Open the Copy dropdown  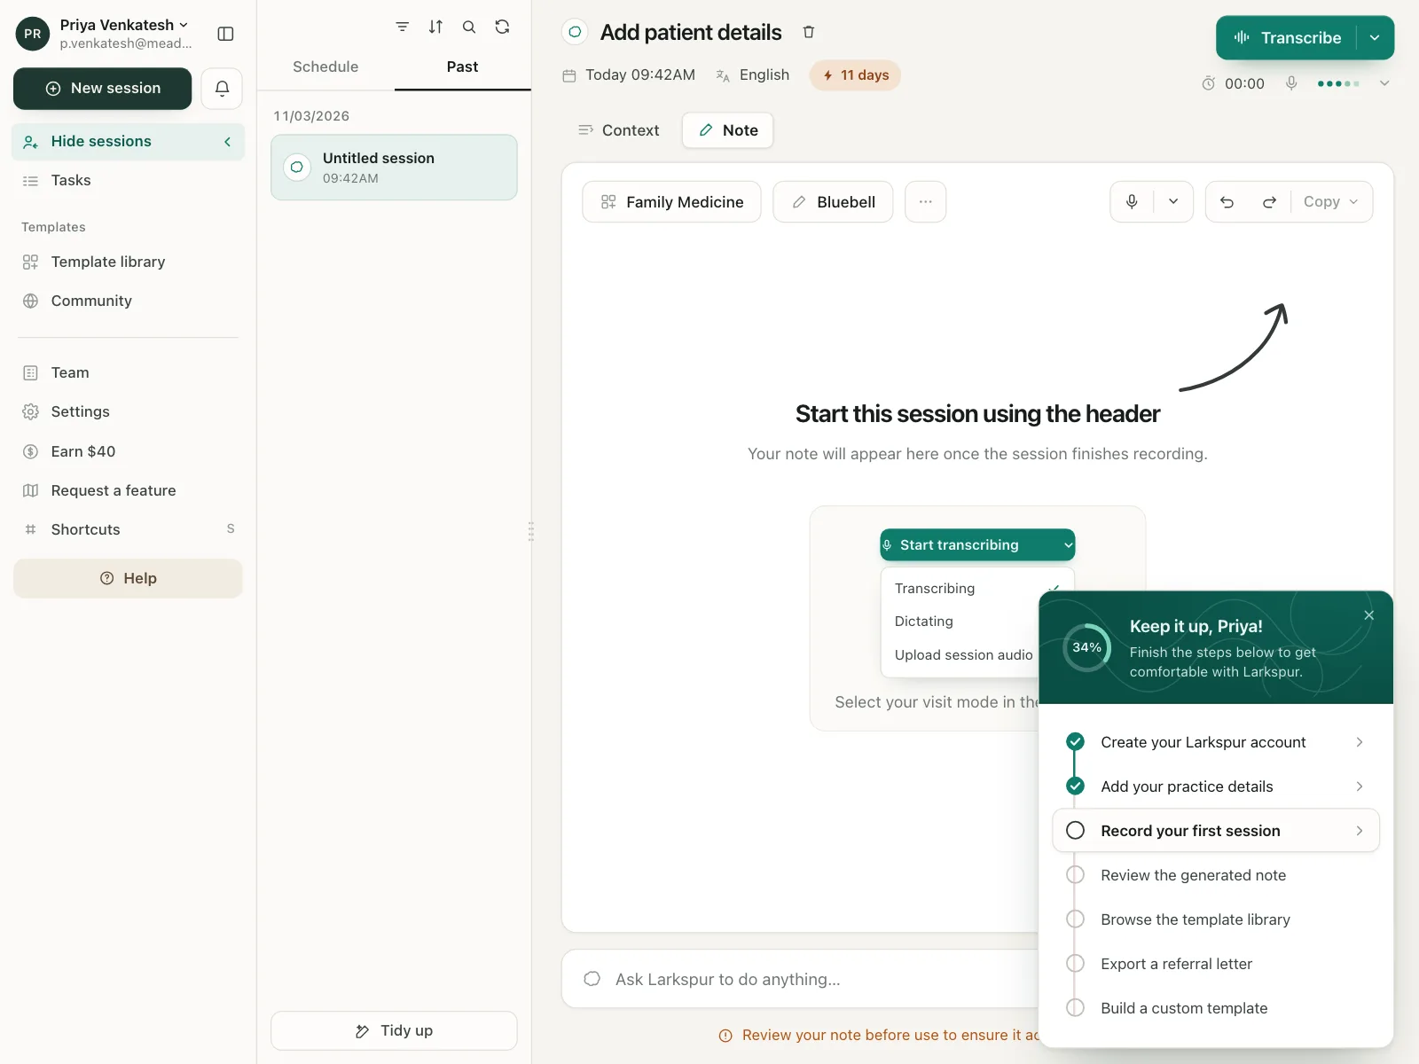[x=1330, y=202]
